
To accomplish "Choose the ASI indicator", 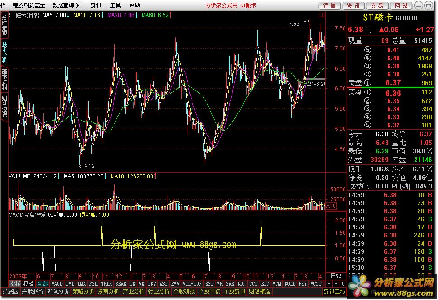I will [163, 284].
